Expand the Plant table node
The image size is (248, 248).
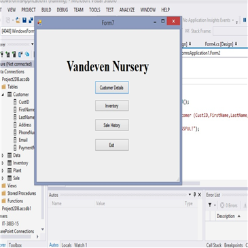(x=3, y=171)
